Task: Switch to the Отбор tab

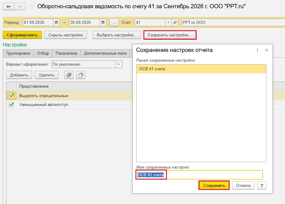Action: [43, 53]
